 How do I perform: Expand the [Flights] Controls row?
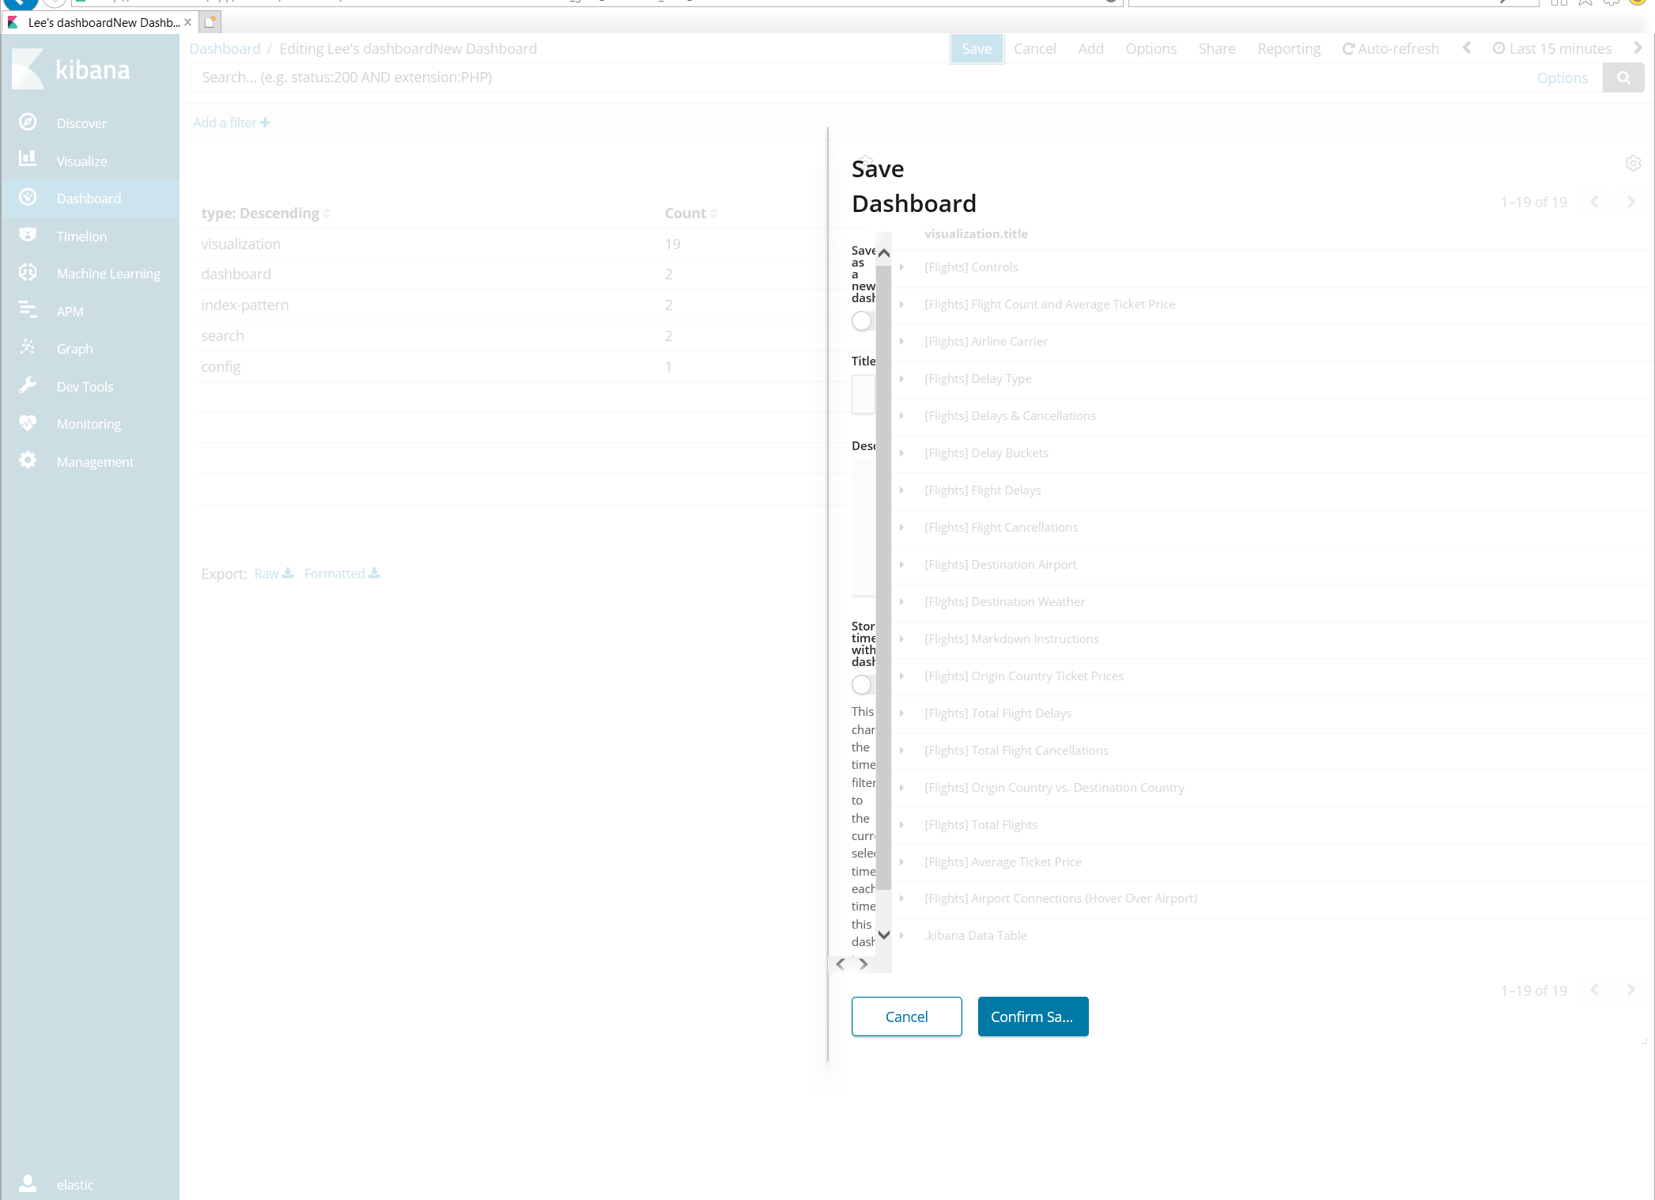point(901,267)
